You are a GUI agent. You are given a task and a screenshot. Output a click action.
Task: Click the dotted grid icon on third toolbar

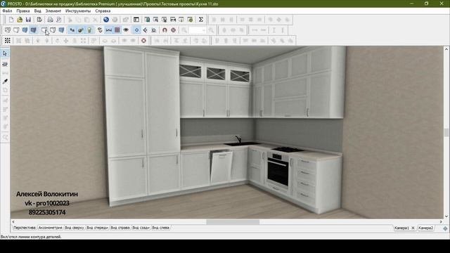point(8,41)
